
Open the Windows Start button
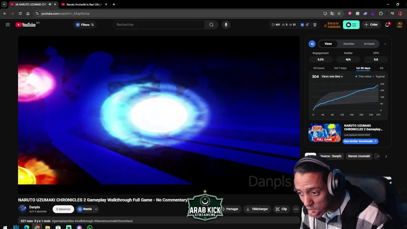(x=5, y=227)
